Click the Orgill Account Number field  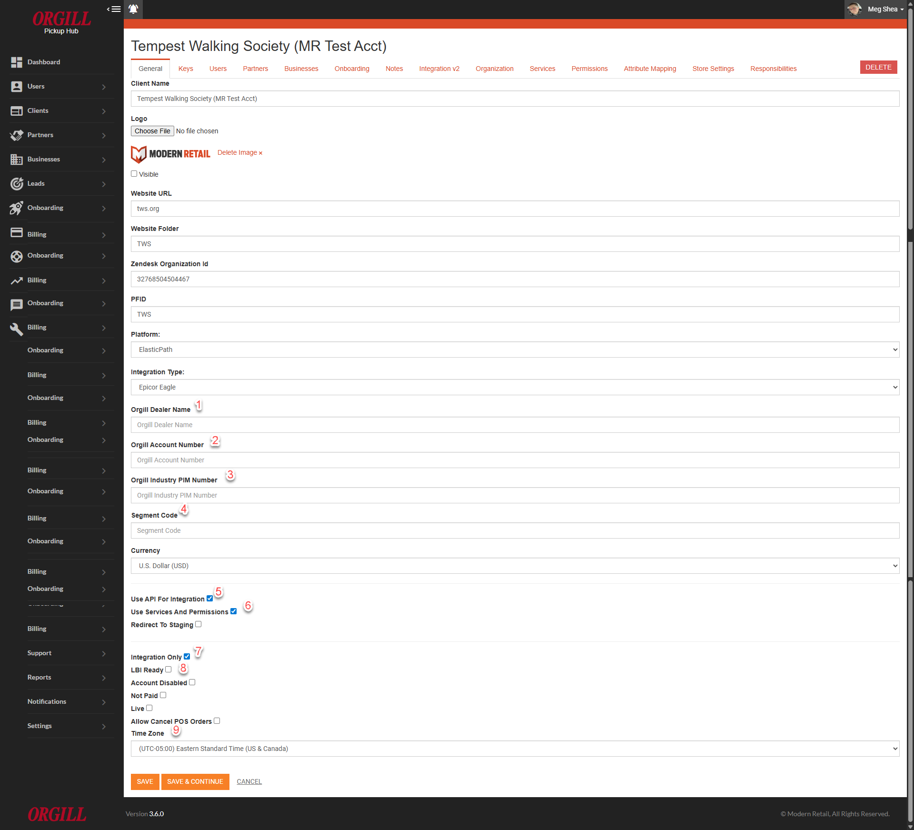(515, 460)
